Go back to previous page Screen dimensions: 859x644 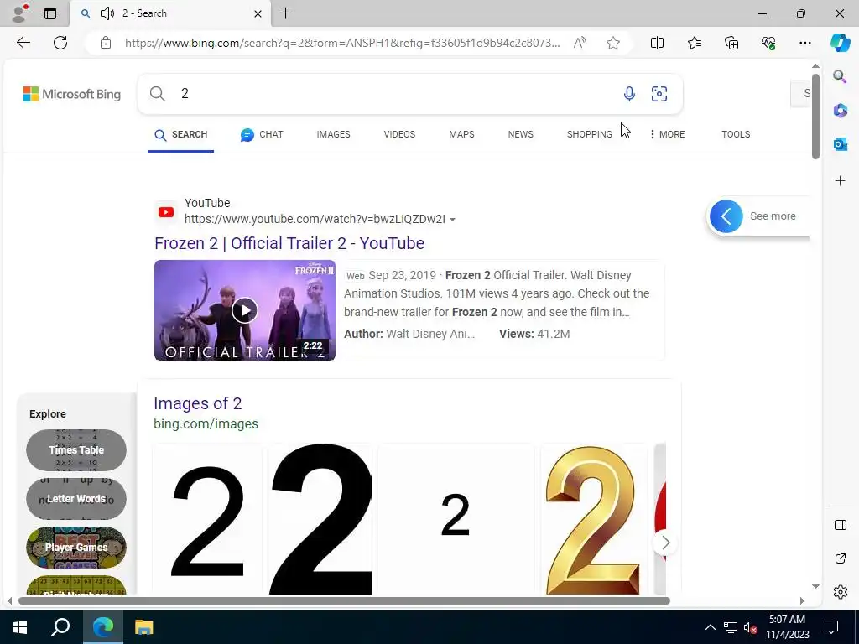23,43
